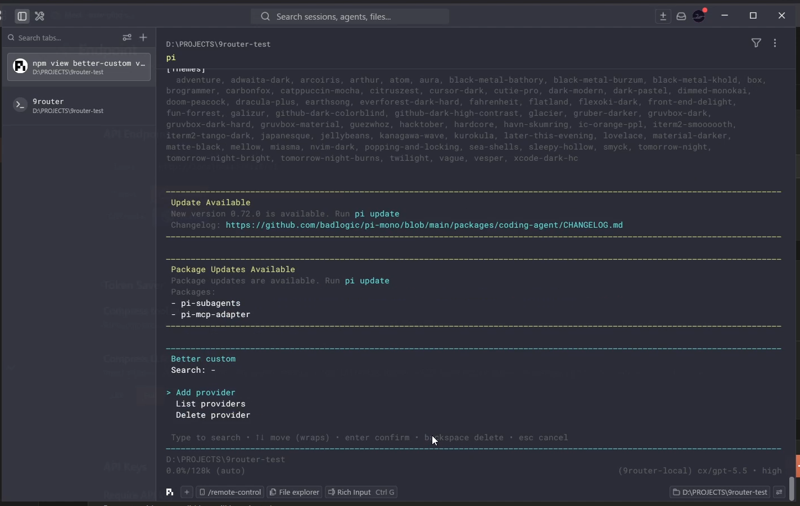Screen dimensions: 800x506
Task: Click the pi agent icon in bottom bar
Action: pos(170,492)
